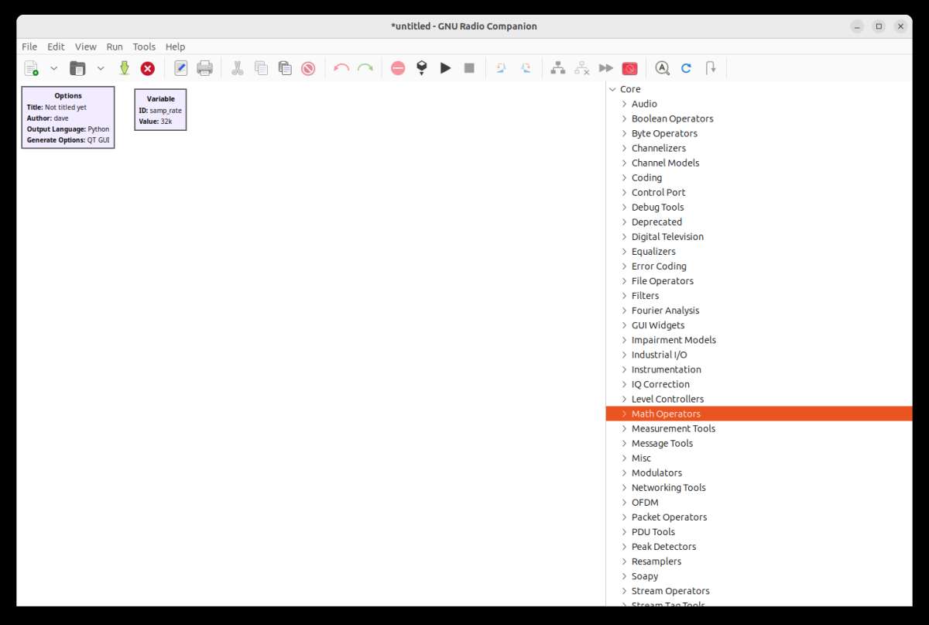This screenshot has height=625, width=929.
Task: Select the Digital Television tree row
Action: pos(759,236)
